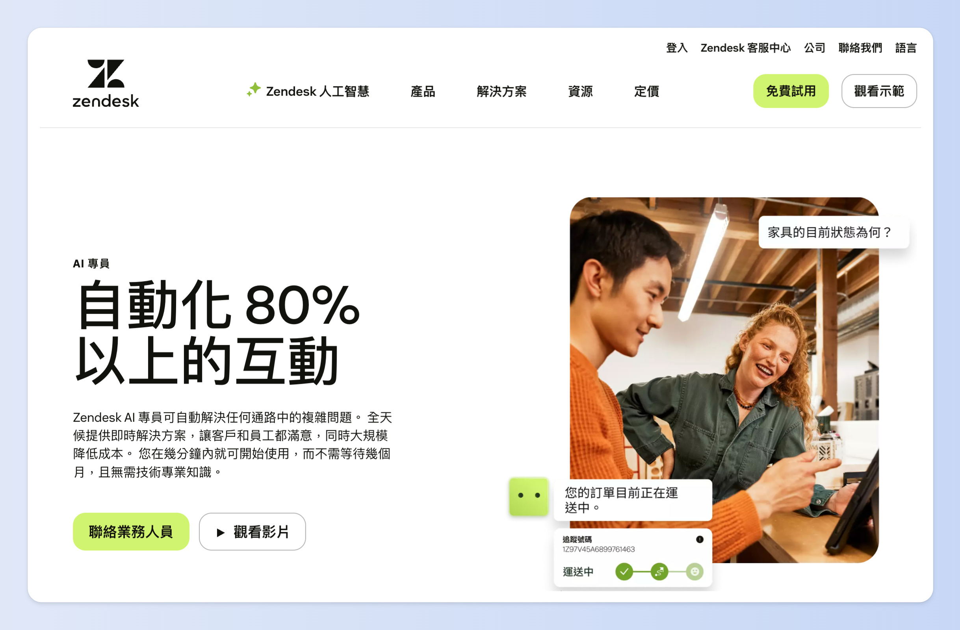Expand the 語言 language selector

click(906, 48)
